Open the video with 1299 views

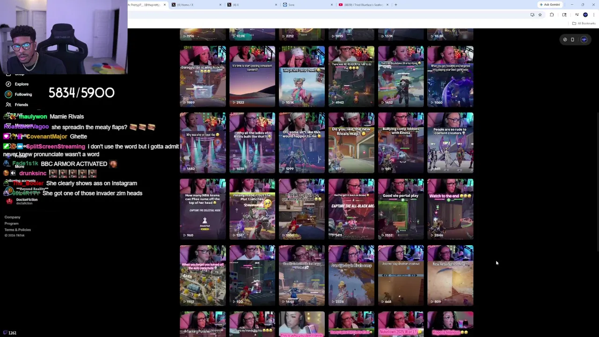point(302,143)
